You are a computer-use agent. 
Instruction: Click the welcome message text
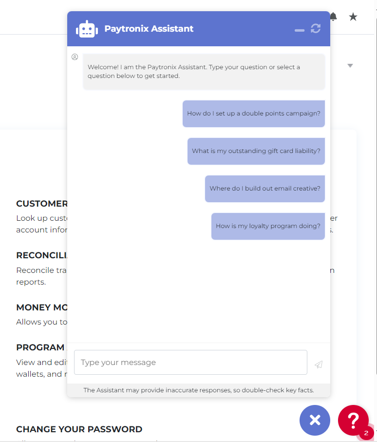(x=194, y=71)
